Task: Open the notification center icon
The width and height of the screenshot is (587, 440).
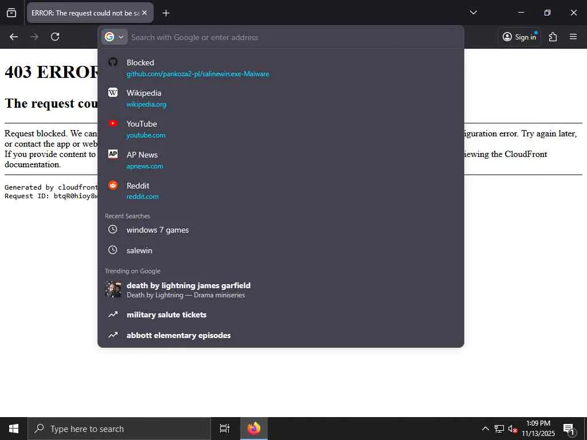Action: [x=569, y=429]
